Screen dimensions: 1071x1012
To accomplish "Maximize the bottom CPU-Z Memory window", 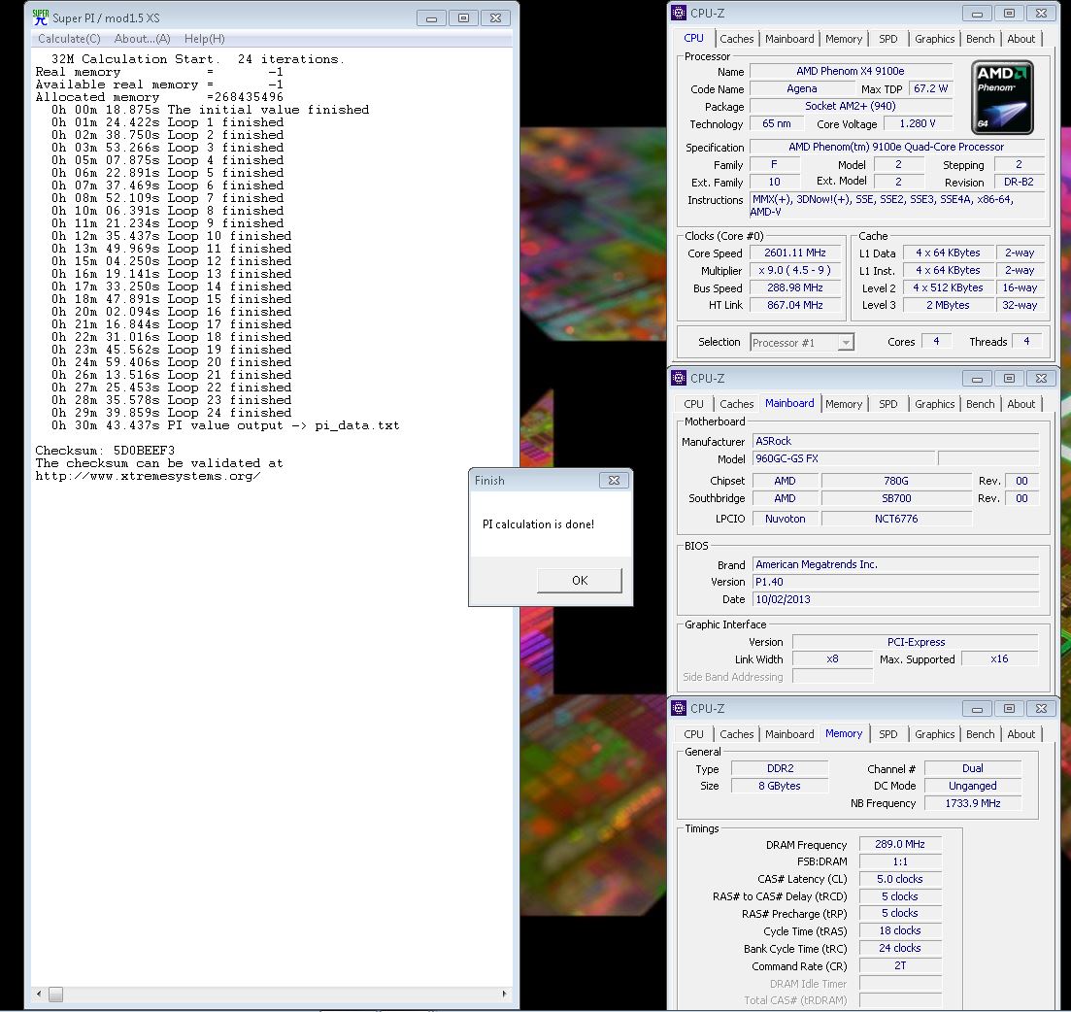I will pyautogui.click(x=1009, y=709).
